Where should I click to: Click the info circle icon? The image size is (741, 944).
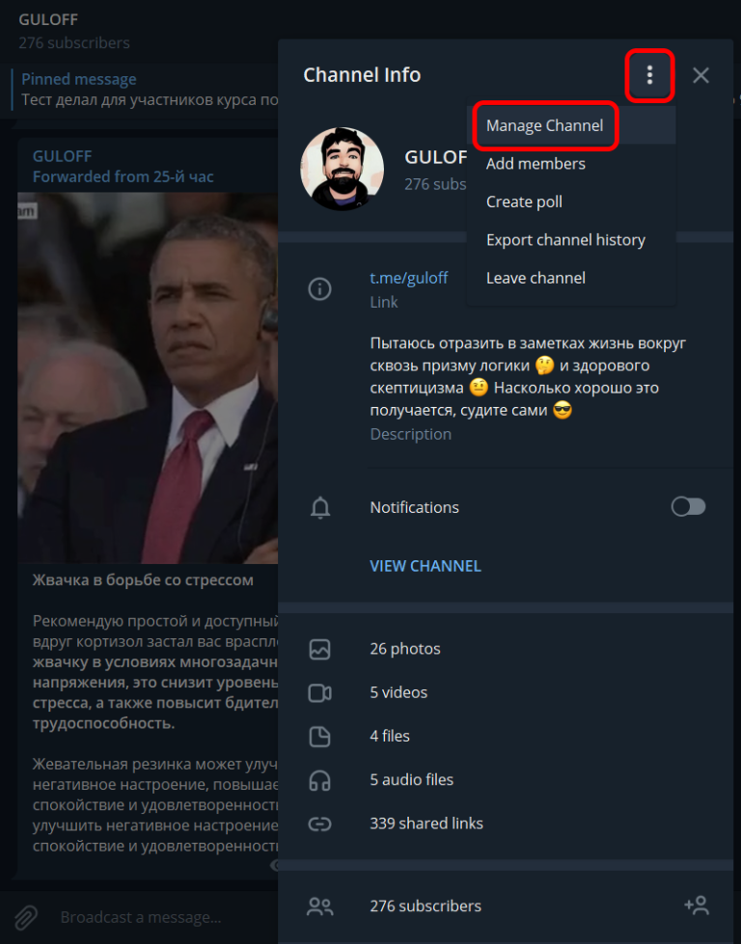tap(319, 289)
